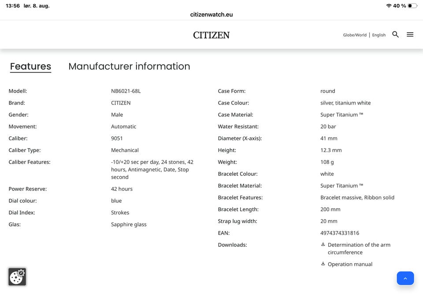Change language from English

tap(379, 35)
